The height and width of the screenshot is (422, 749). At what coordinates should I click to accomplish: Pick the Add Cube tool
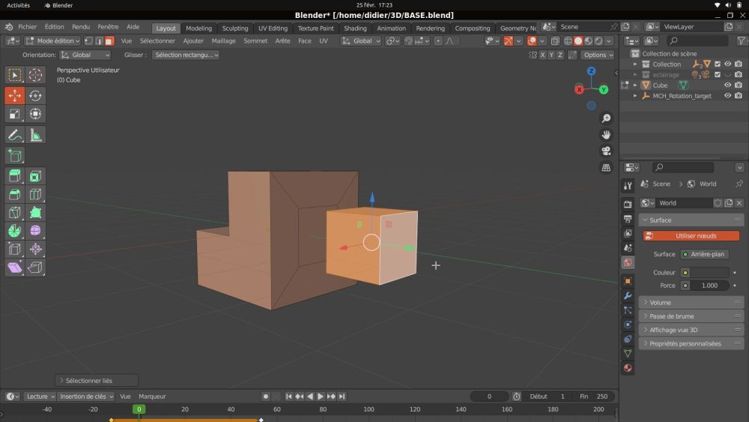click(15, 156)
